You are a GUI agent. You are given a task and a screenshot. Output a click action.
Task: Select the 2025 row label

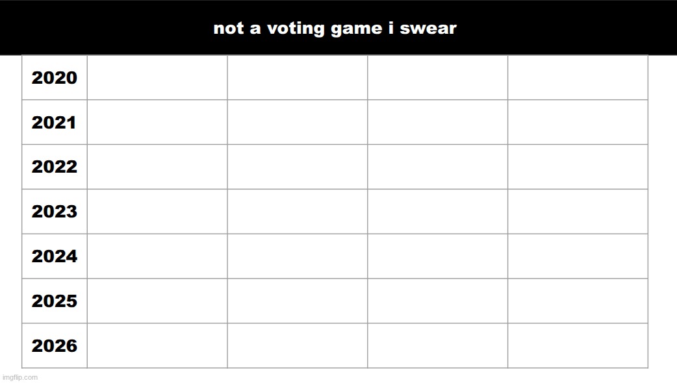coord(55,301)
